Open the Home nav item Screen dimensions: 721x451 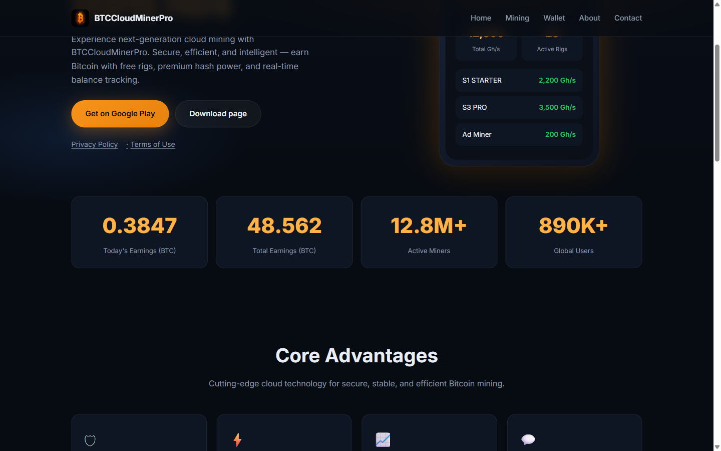(x=481, y=18)
